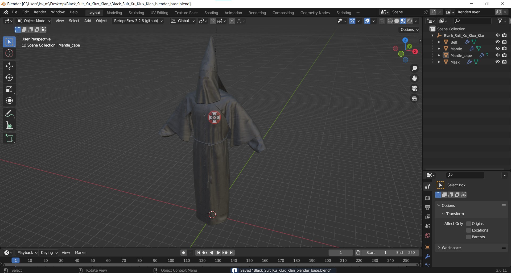511x273 pixels.
Task: Check the Origins checkbox
Action: [x=469, y=224]
